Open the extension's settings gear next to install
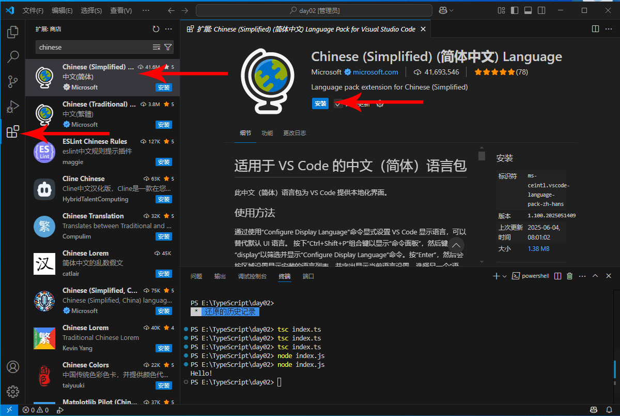The height and width of the screenshot is (416, 620). tap(380, 103)
